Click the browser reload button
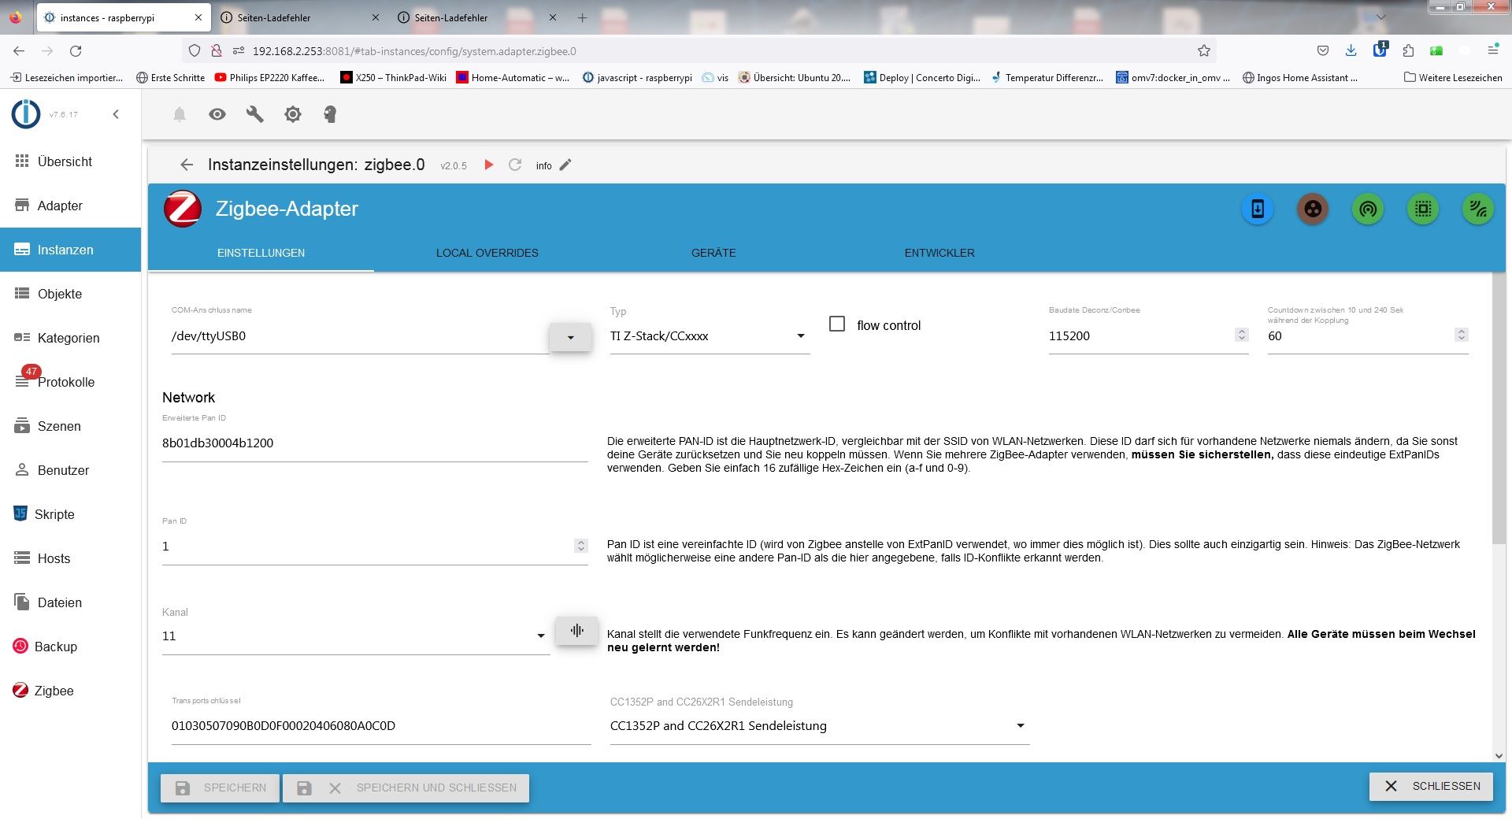 click(x=76, y=51)
